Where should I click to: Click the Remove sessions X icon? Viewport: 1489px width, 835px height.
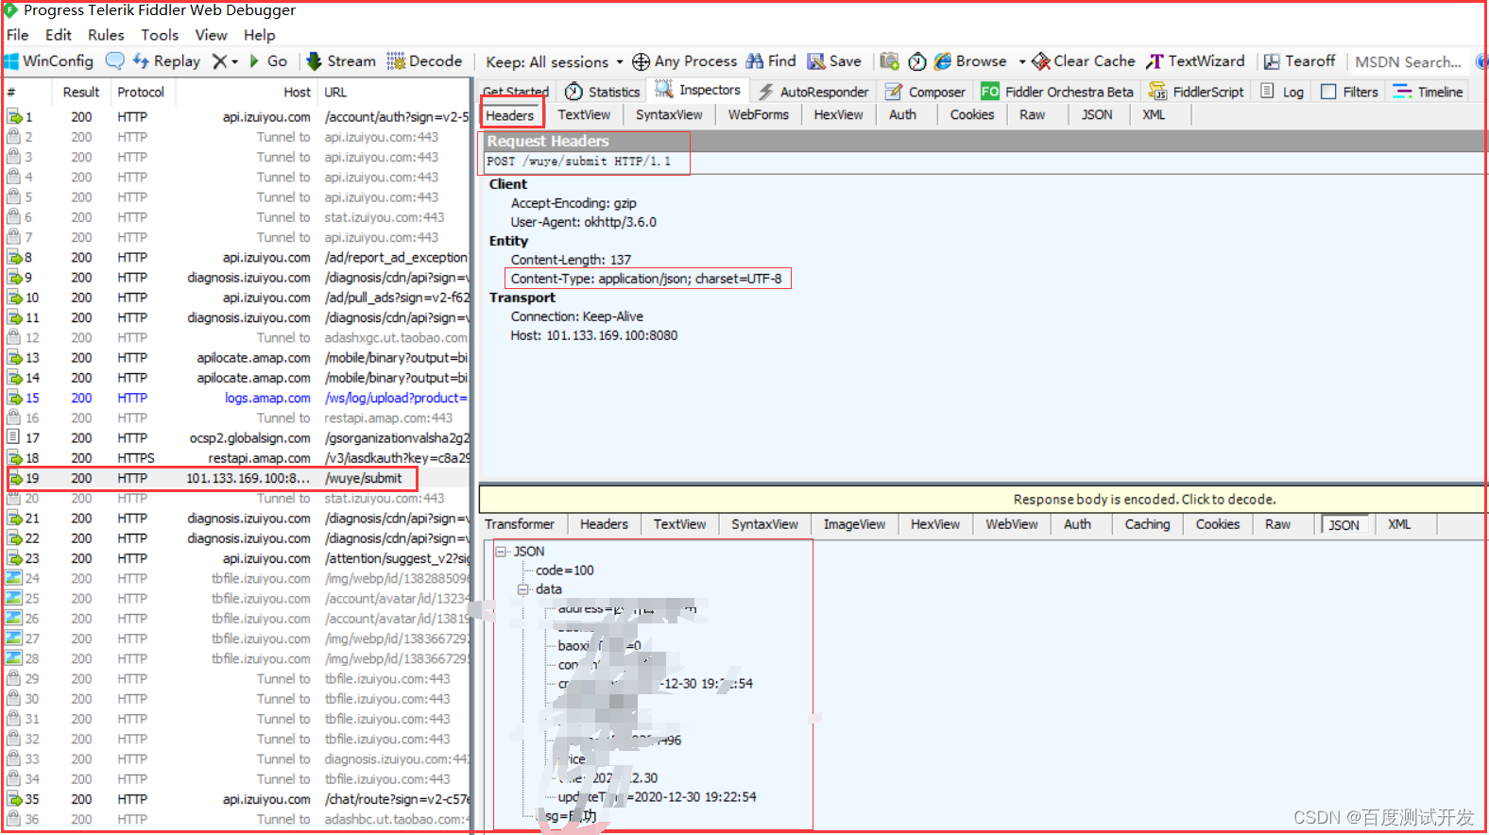point(219,61)
